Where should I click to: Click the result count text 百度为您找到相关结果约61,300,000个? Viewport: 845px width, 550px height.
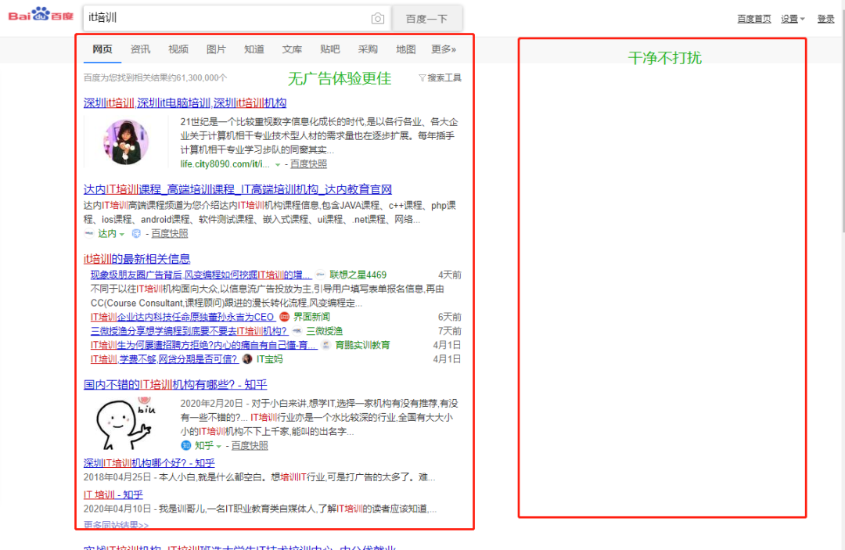[155, 78]
